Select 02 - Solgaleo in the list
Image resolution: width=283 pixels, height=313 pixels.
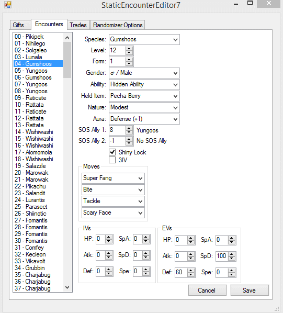[x=38, y=50]
